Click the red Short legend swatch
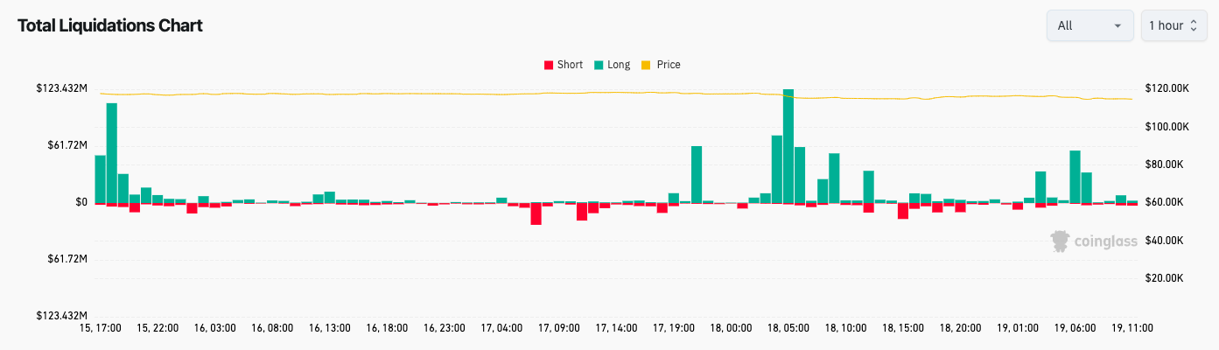1219x350 pixels. pos(549,65)
